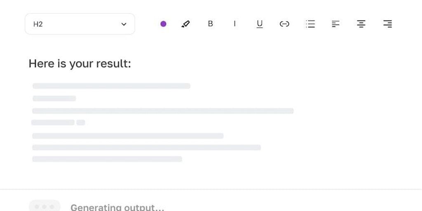
Task: Toggle italic formatting
Action: coord(234,24)
